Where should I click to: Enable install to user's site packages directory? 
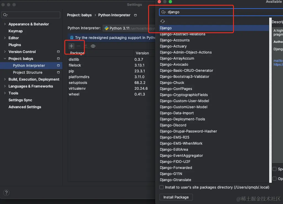pos(162,187)
